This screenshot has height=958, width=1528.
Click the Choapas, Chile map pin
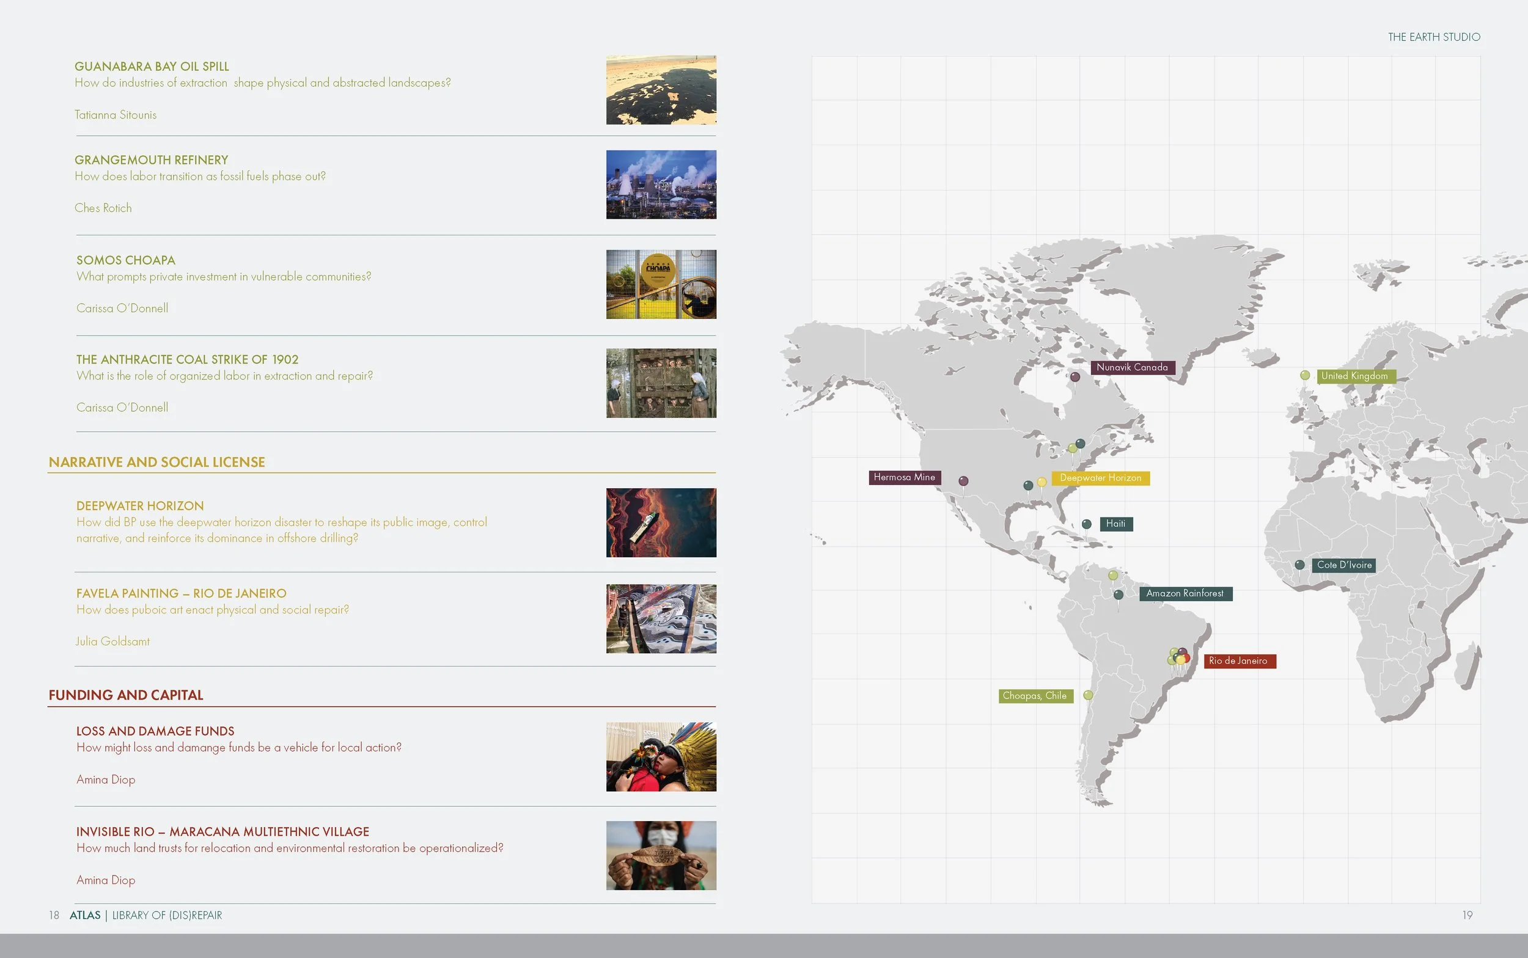pos(1088,695)
